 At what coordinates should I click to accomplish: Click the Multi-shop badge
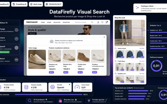(x=36, y=4)
